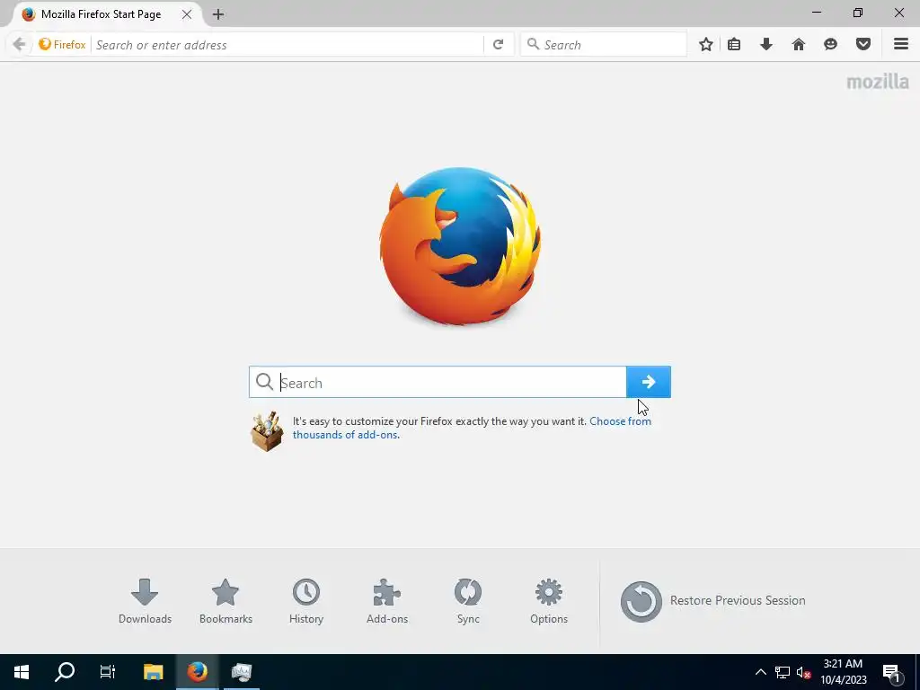Open Task View on the taskbar
The width and height of the screenshot is (920, 690).
coord(108,672)
